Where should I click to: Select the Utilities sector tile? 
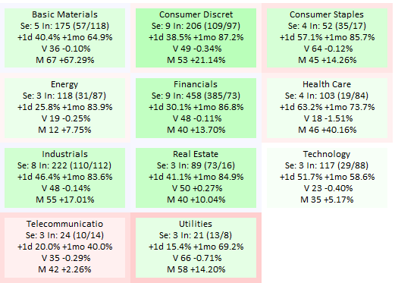click(x=196, y=247)
